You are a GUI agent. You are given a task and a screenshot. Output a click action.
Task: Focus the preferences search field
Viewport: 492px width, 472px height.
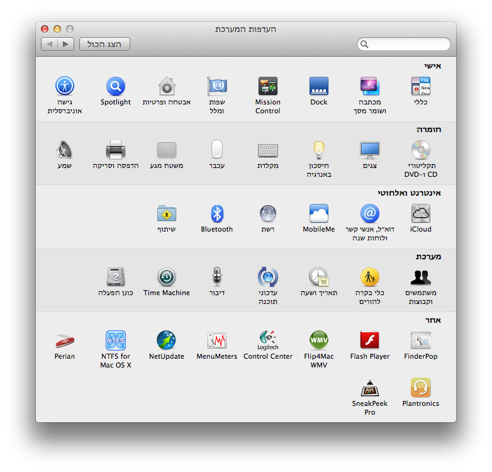click(x=403, y=44)
